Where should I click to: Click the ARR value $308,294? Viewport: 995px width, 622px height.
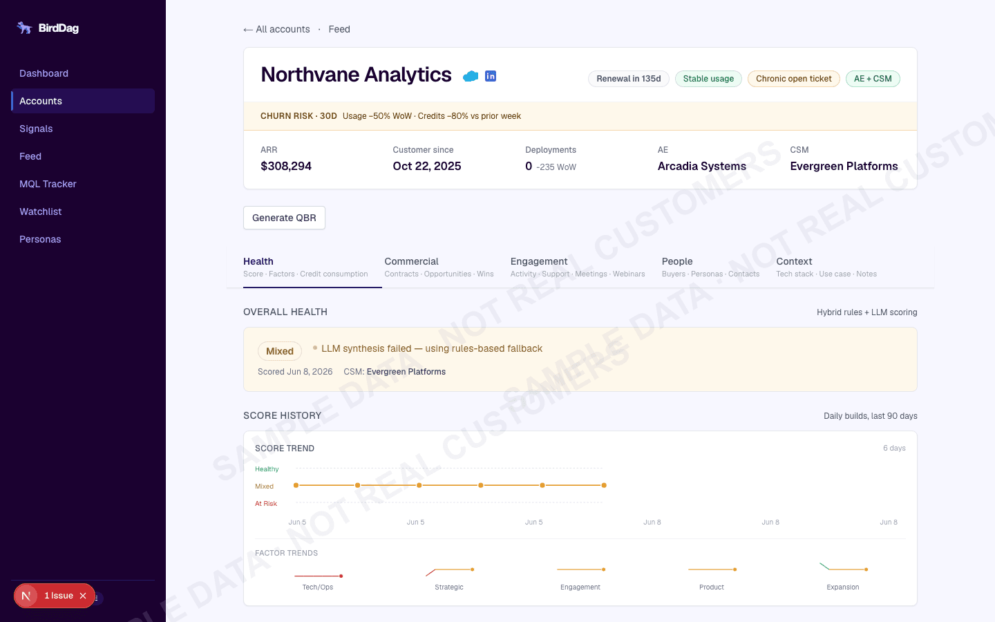[x=286, y=166]
